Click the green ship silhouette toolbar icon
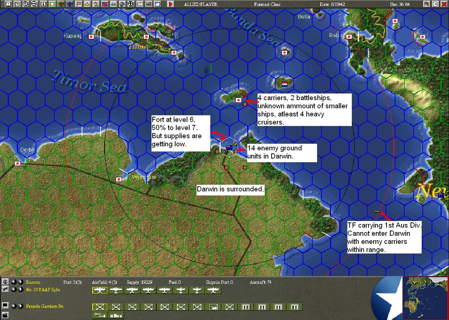 click(113, 4)
